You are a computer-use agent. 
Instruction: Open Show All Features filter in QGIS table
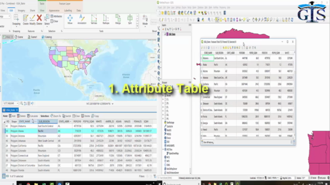click(207, 142)
